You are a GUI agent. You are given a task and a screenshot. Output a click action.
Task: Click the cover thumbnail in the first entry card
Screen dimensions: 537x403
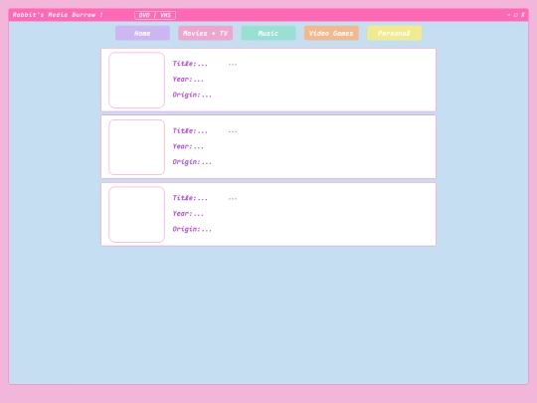pos(136,81)
